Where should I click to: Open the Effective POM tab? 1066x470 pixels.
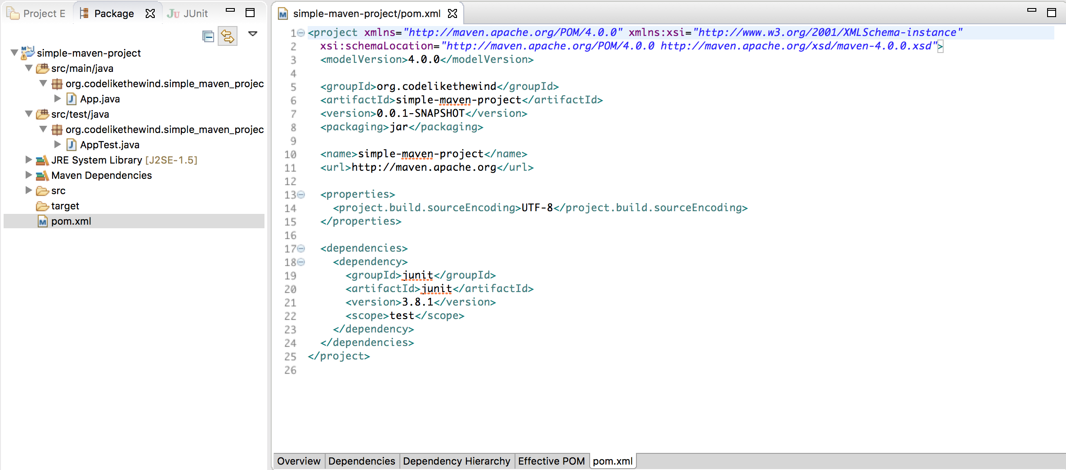551,461
